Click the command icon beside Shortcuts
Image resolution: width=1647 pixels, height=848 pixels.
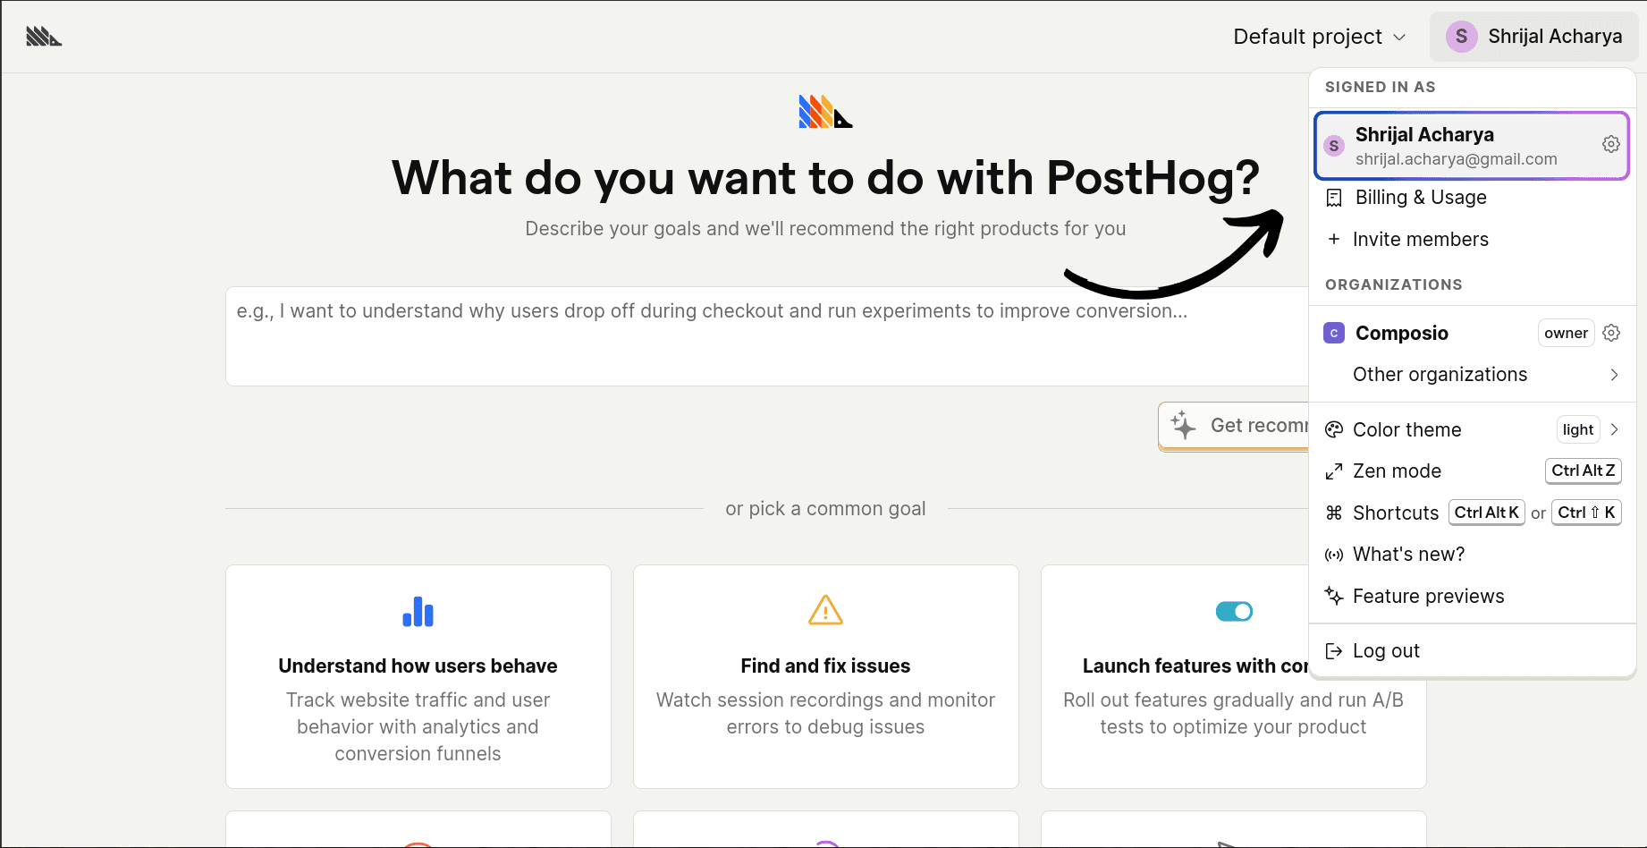click(1334, 513)
